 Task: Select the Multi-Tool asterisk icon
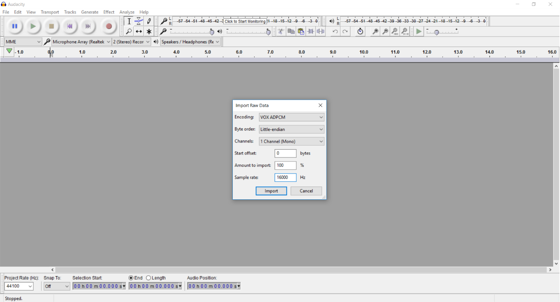click(x=149, y=32)
